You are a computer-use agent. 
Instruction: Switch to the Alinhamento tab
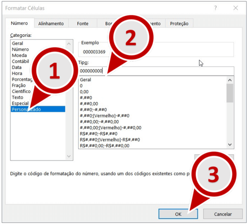click(51, 24)
